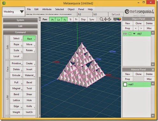The width and height of the screenshot is (158, 121).
Task: Pick the Rotate command
Action: coord(29,50)
